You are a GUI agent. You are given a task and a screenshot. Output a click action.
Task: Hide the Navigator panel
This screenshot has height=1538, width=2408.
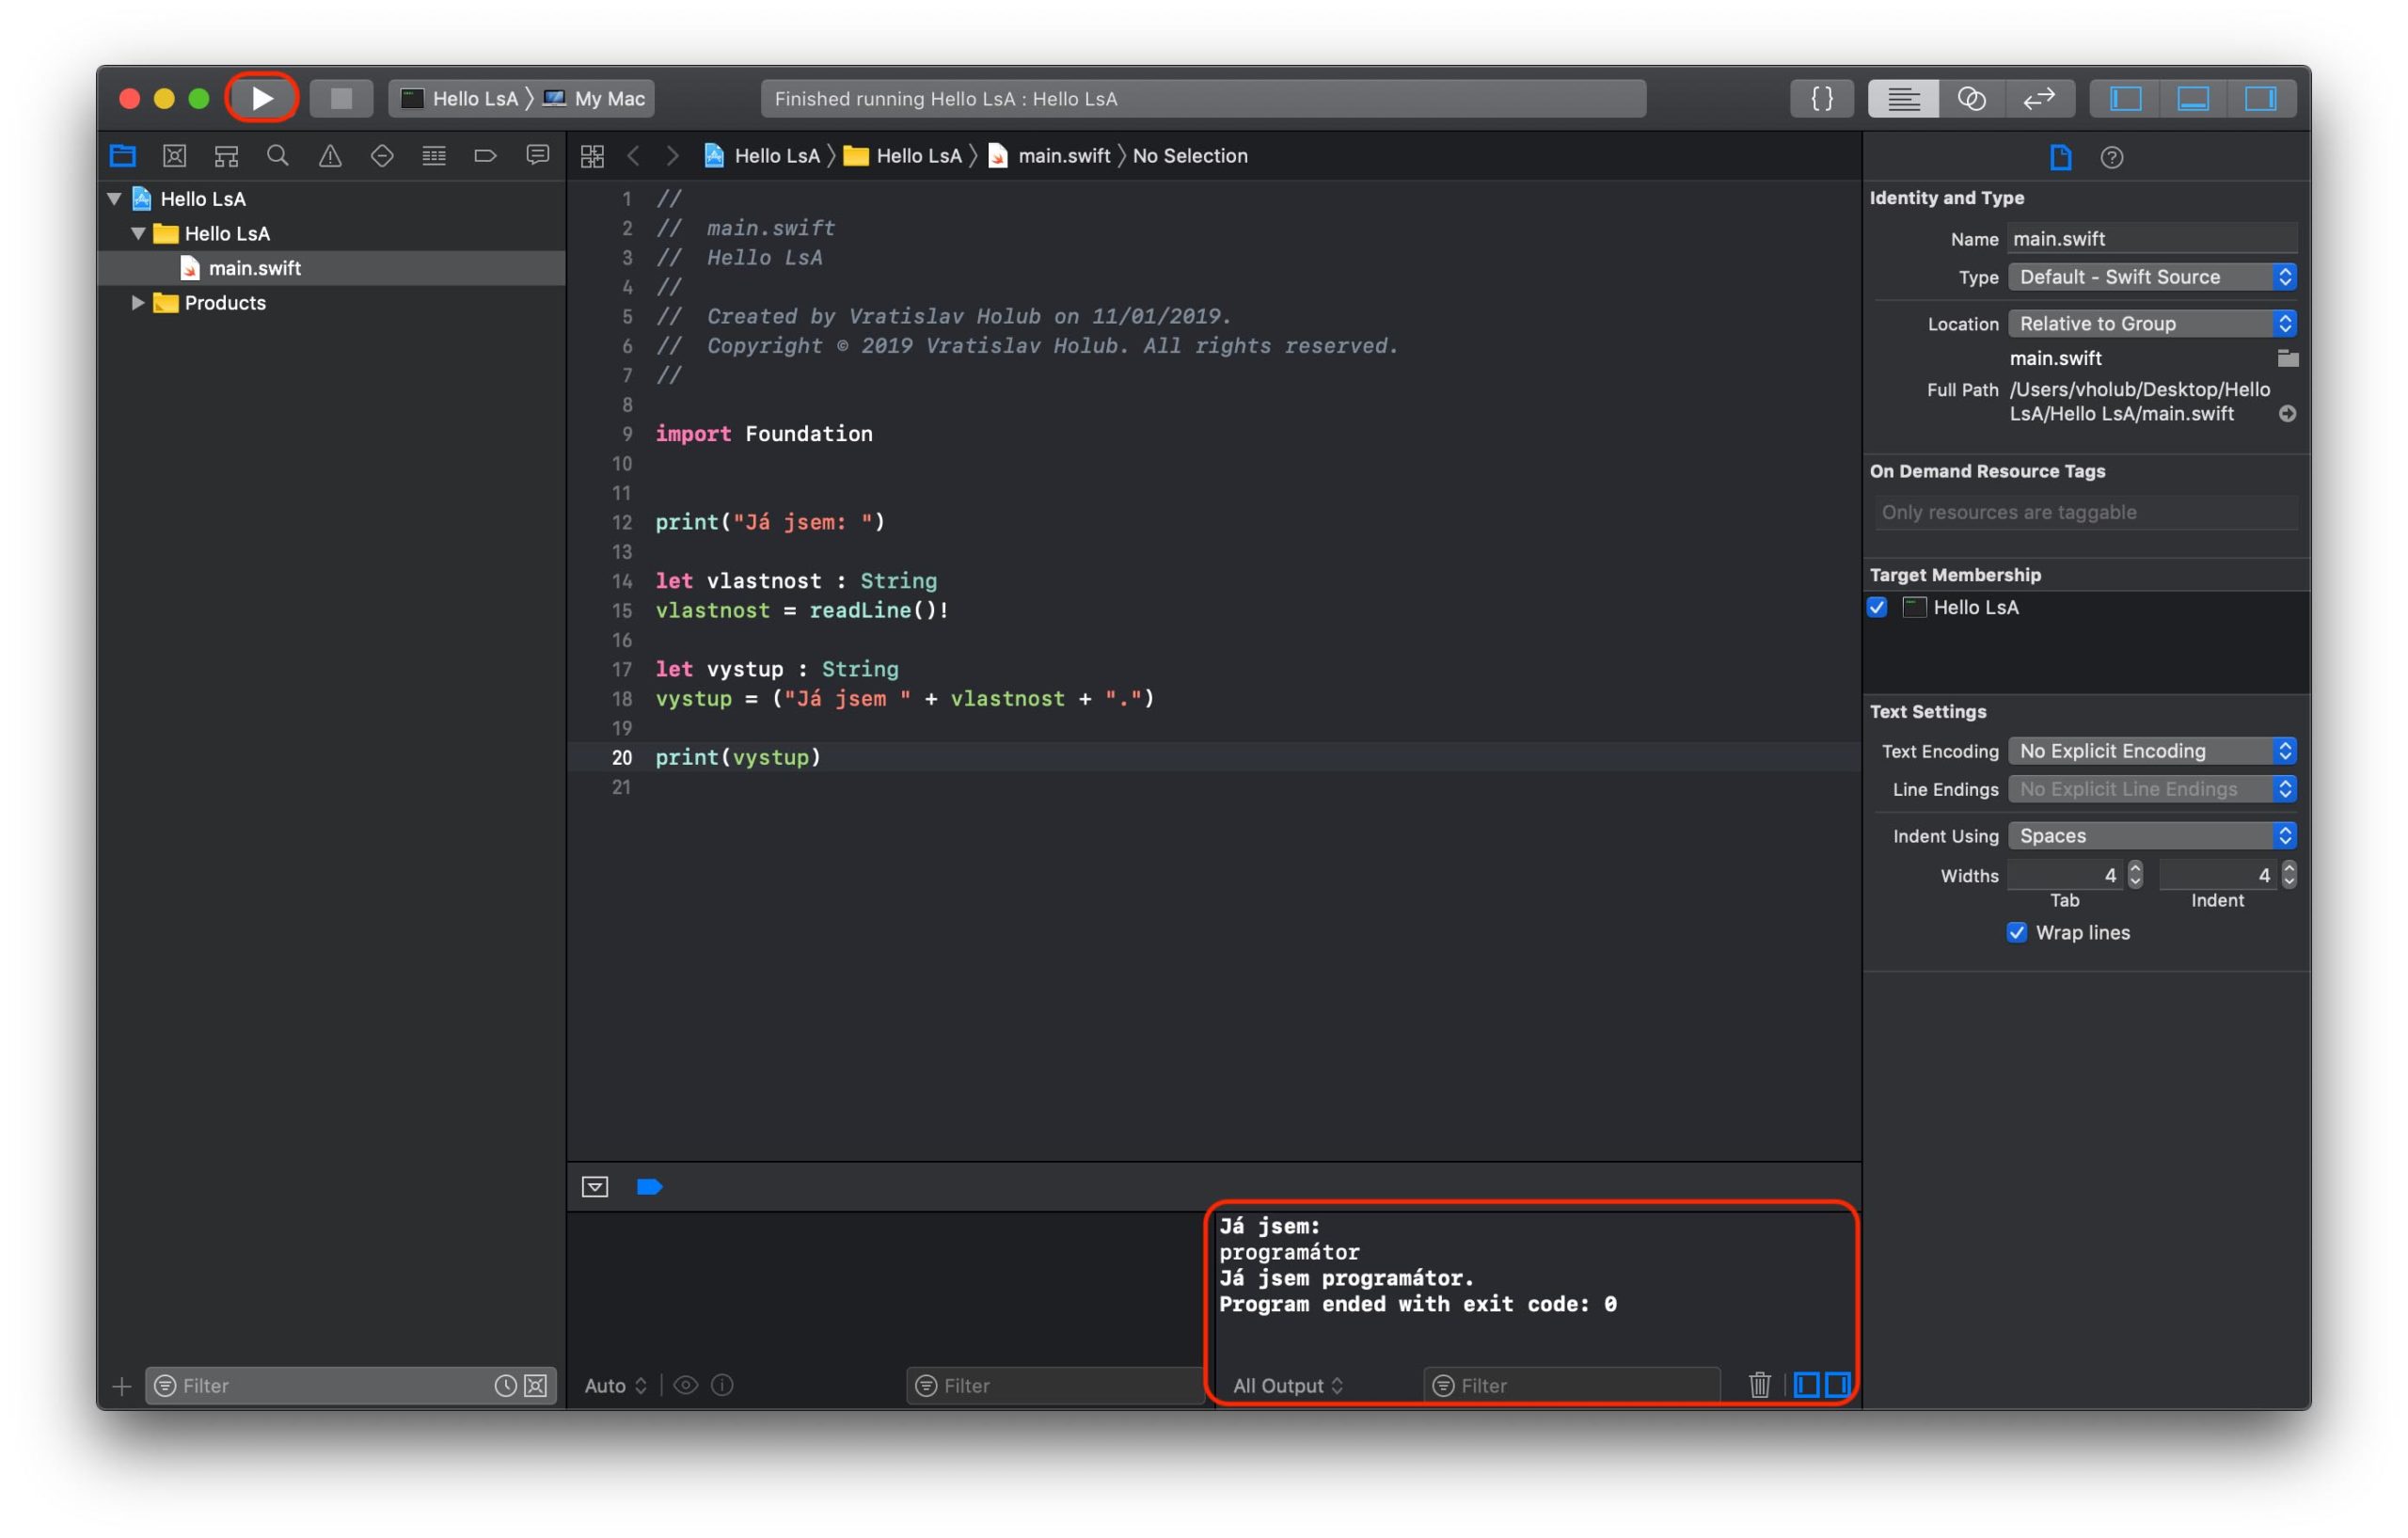pos(2125,98)
